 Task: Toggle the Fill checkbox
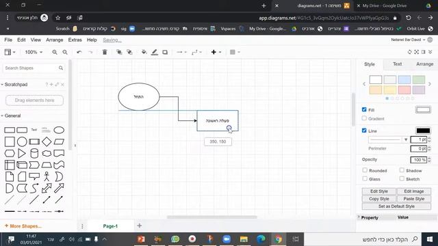364,109
